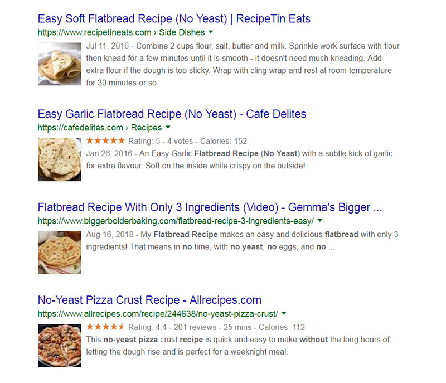Image resolution: width=446 pixels, height=383 pixels.
Task: Click the stacked flatbread thumbnail from Gemma's
Action: tap(60, 253)
